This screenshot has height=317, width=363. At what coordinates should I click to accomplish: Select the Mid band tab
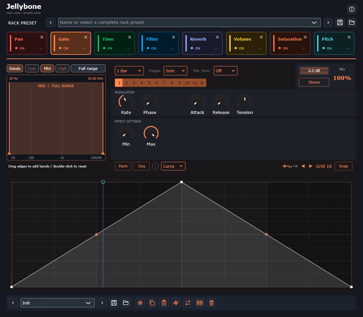coord(47,68)
